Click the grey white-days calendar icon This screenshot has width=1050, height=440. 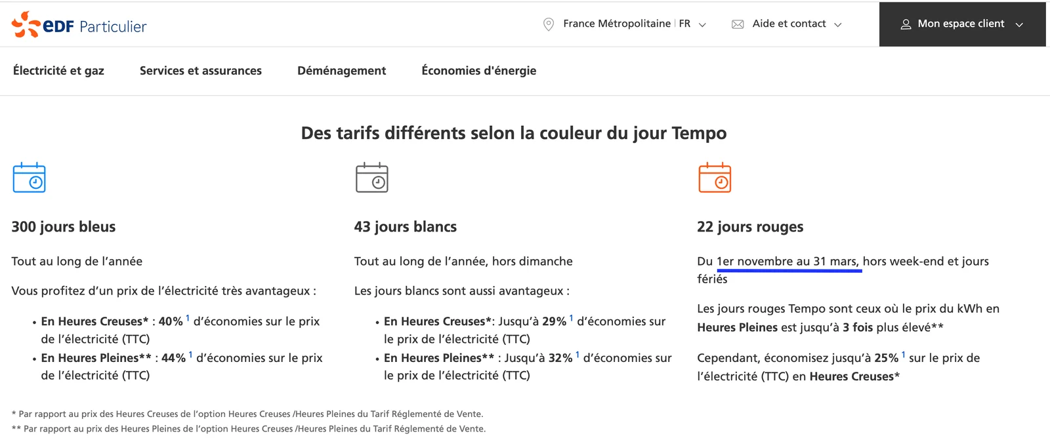372,178
